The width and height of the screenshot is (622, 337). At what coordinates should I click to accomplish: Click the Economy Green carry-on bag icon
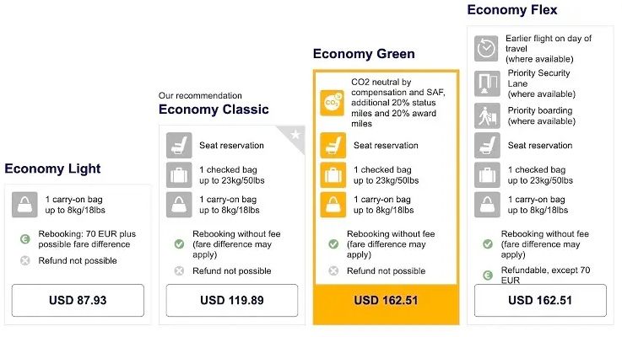333,204
